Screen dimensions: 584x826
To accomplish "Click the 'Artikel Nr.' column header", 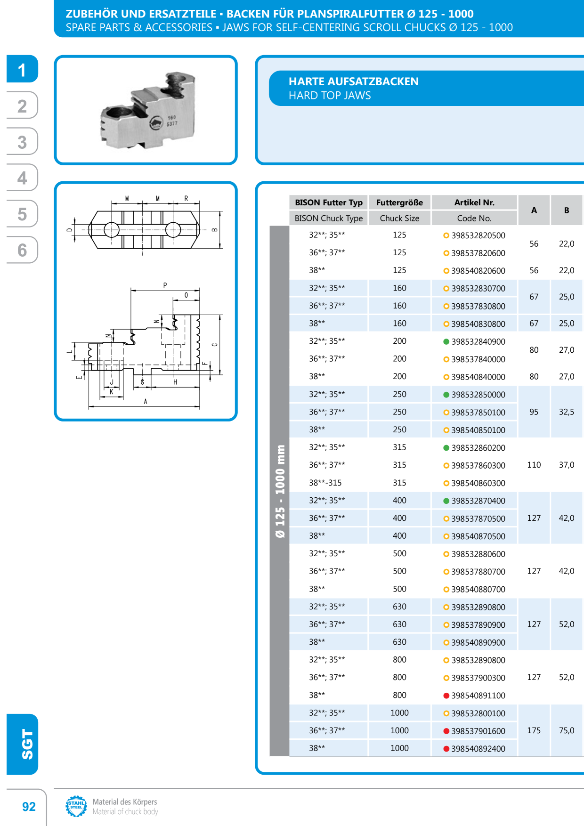I will (474, 202).
